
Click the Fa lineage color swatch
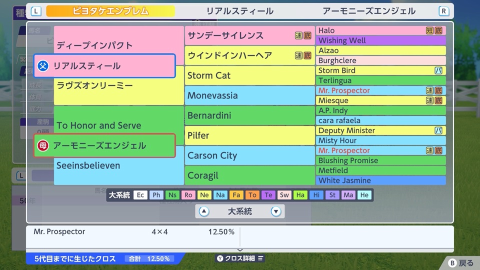[236, 195]
